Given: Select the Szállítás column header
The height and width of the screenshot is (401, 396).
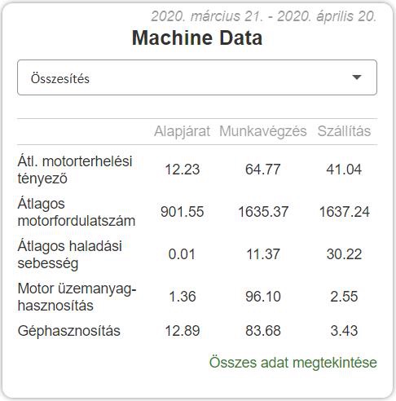Looking at the screenshot, I should click(x=344, y=131).
